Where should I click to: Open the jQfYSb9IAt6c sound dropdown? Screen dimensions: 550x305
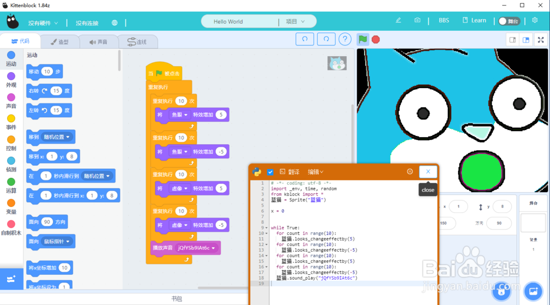[196, 248]
